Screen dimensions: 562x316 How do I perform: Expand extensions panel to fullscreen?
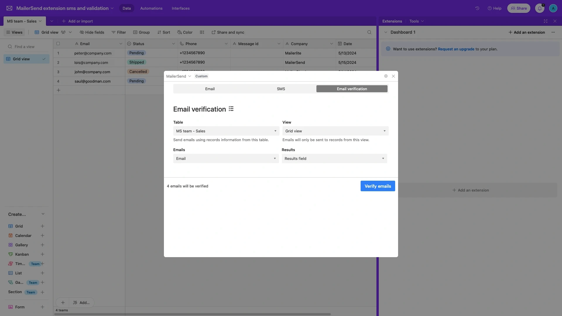(x=545, y=21)
